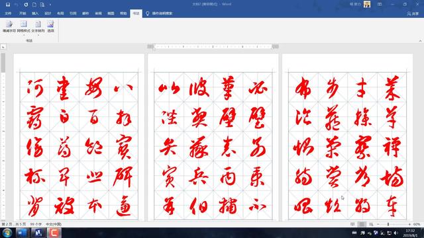Viewport: 424px width, 238px height.
Task: Open the 网格样式 grid style dropdown
Action: [24, 28]
